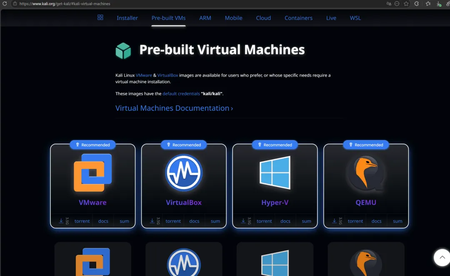Click the VirtualBox logo in recommended card

(184, 172)
